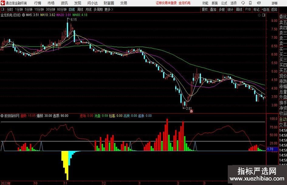Click the 统计 toolbar button
Screen dimensions: 287x185
(x=231, y=9)
